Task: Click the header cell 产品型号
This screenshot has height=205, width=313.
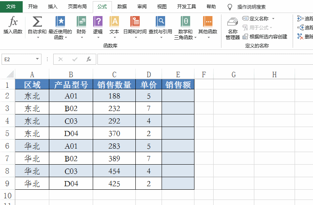Action: 71,84
